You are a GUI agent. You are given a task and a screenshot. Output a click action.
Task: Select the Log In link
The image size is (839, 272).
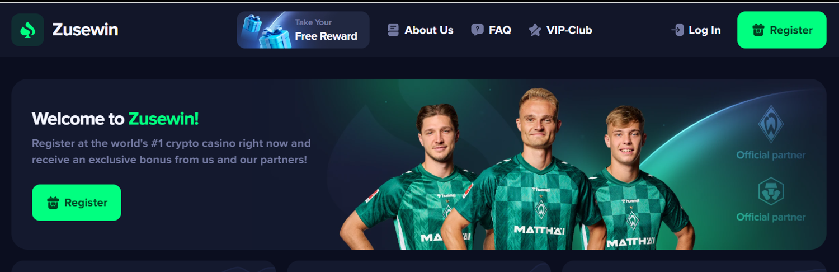click(x=696, y=30)
